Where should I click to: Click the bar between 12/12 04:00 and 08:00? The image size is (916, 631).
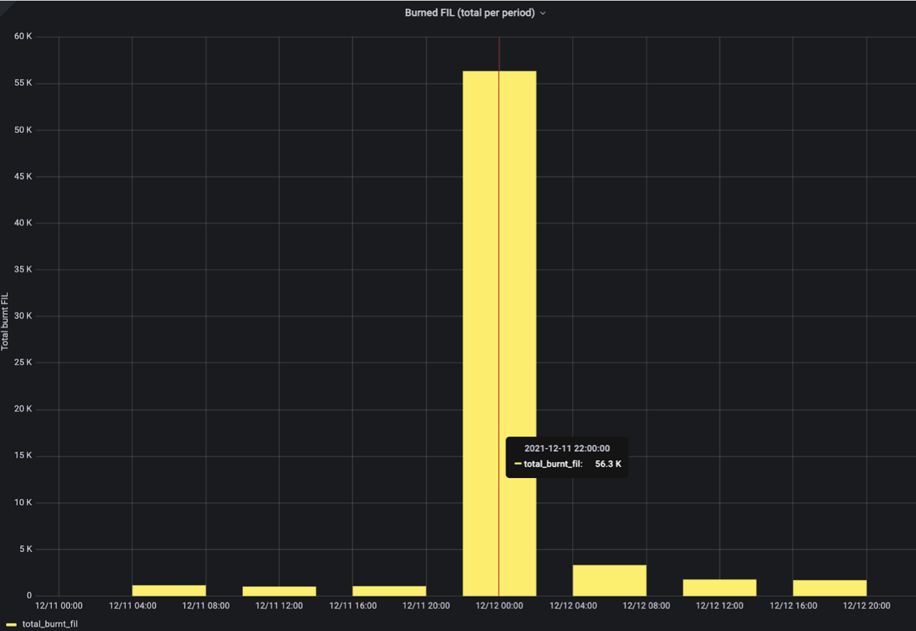tap(609, 580)
